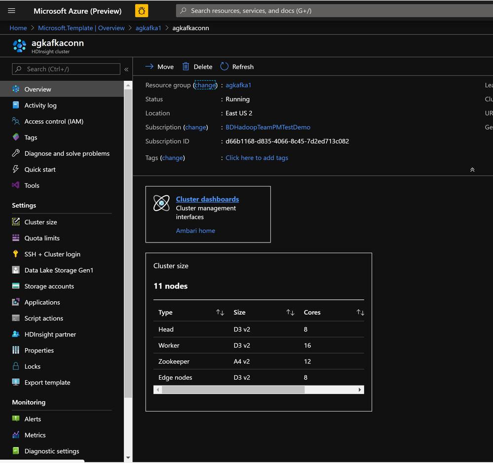
Task: Collapse the sidebar with the double chevron
Action: [126, 70]
